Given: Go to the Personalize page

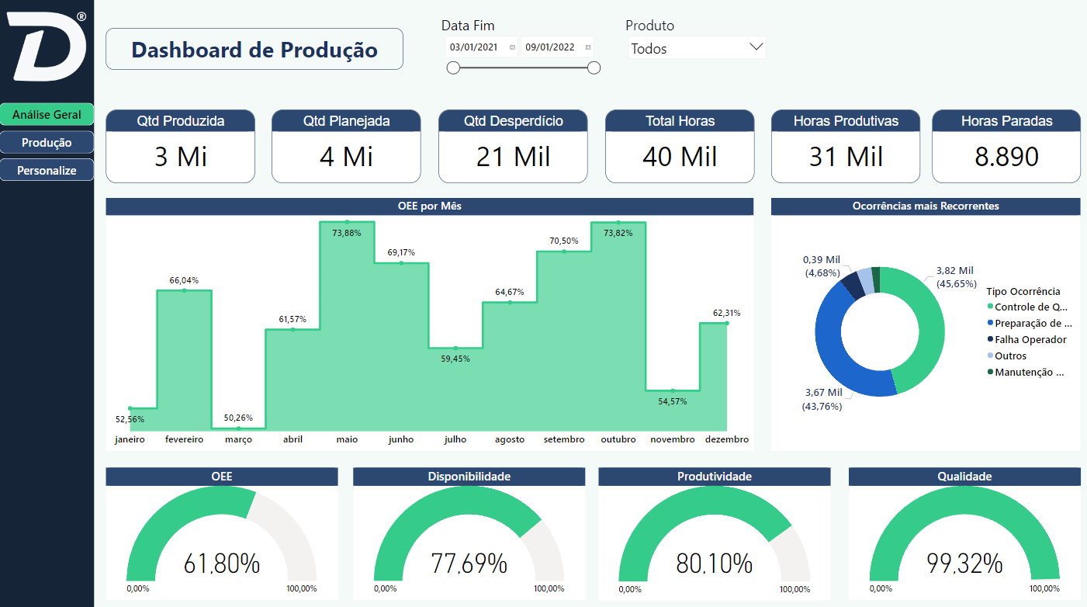Looking at the screenshot, I should 47,171.
